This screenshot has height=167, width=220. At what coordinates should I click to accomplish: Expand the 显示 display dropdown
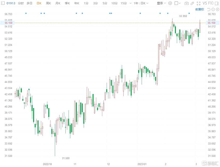coord(161,3)
